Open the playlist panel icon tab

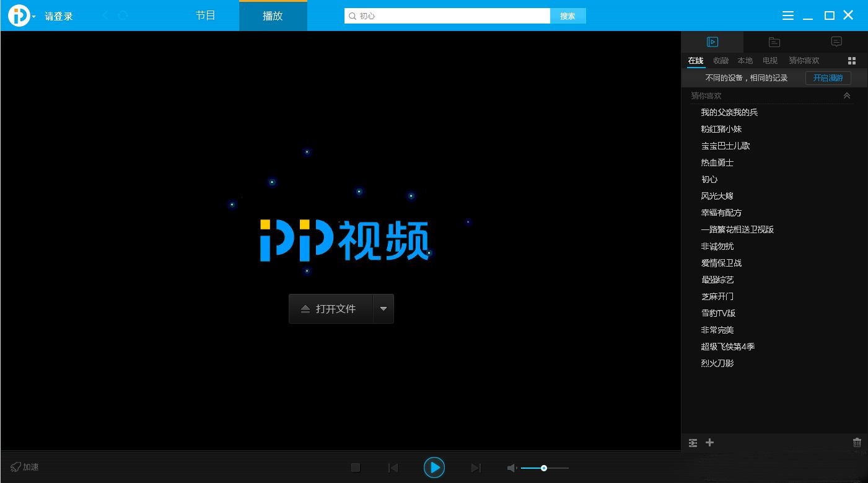click(712, 42)
